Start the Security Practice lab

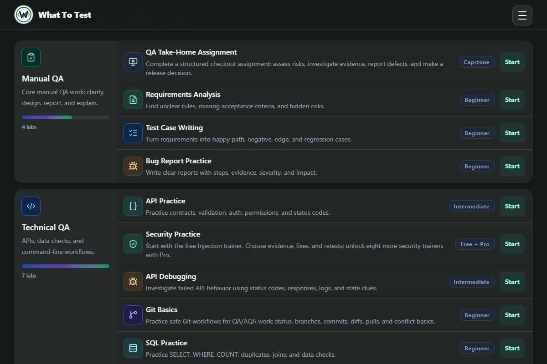(512, 244)
